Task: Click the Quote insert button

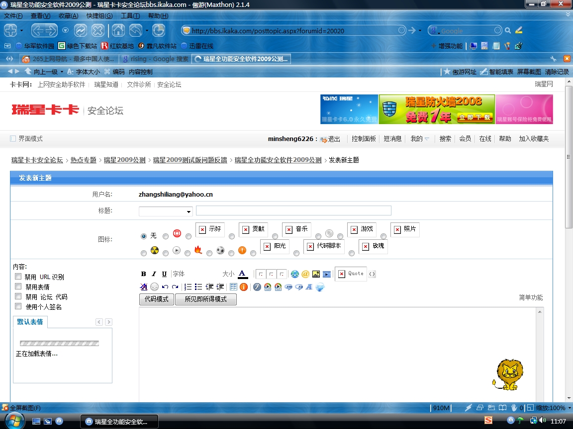Action: click(351, 274)
